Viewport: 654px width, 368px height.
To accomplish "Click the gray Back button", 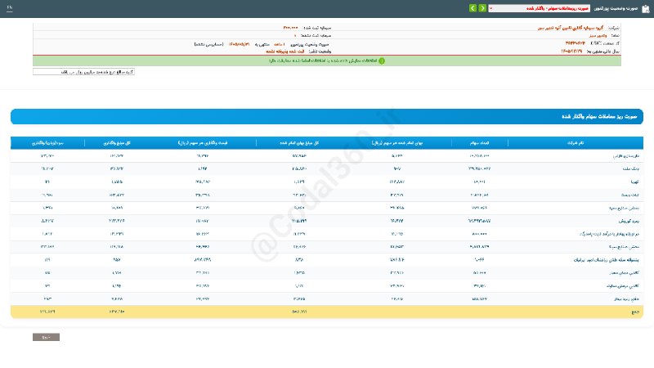I will [x=47, y=337].
